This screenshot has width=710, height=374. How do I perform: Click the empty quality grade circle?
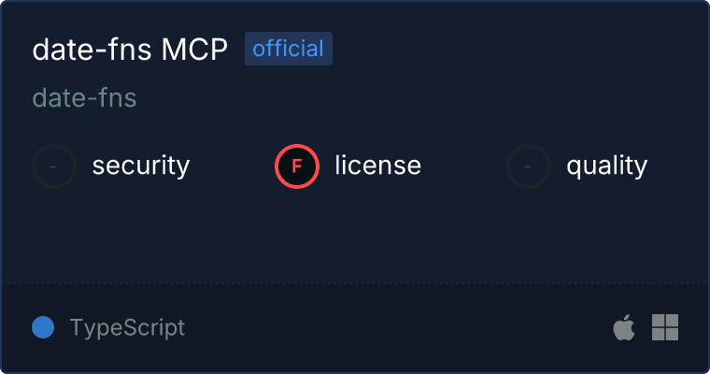(529, 166)
